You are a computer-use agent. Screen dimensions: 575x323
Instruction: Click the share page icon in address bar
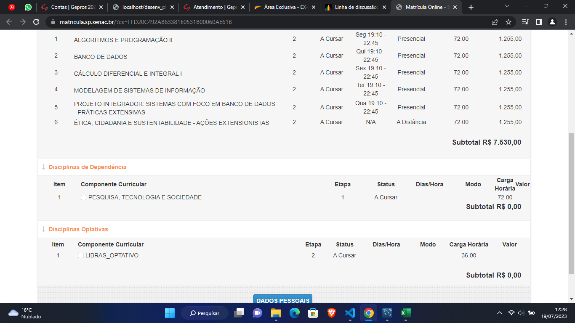[495, 22]
